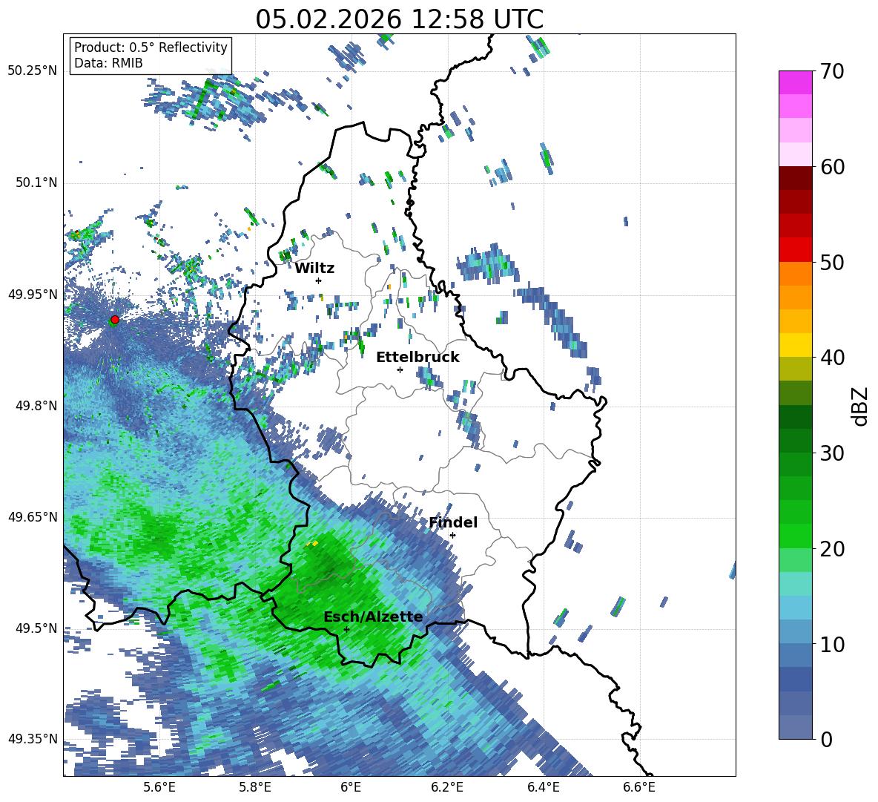Click the Esch/Alzette city label
Viewport: 878px width, 802px height.
coord(373,617)
